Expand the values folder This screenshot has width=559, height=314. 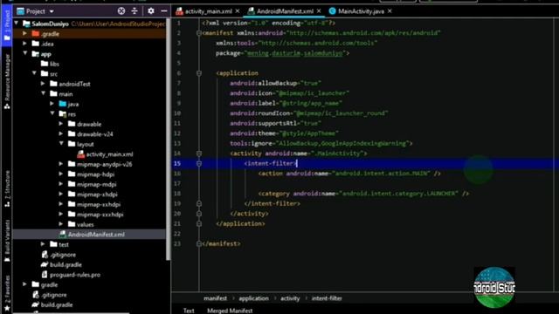click(61, 224)
